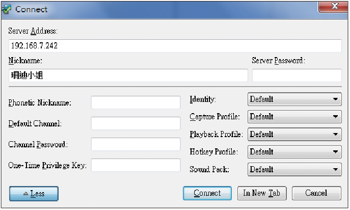The width and height of the screenshot is (350, 210).
Task: Click the Phonetic Nickname input box
Action: pos(136,102)
